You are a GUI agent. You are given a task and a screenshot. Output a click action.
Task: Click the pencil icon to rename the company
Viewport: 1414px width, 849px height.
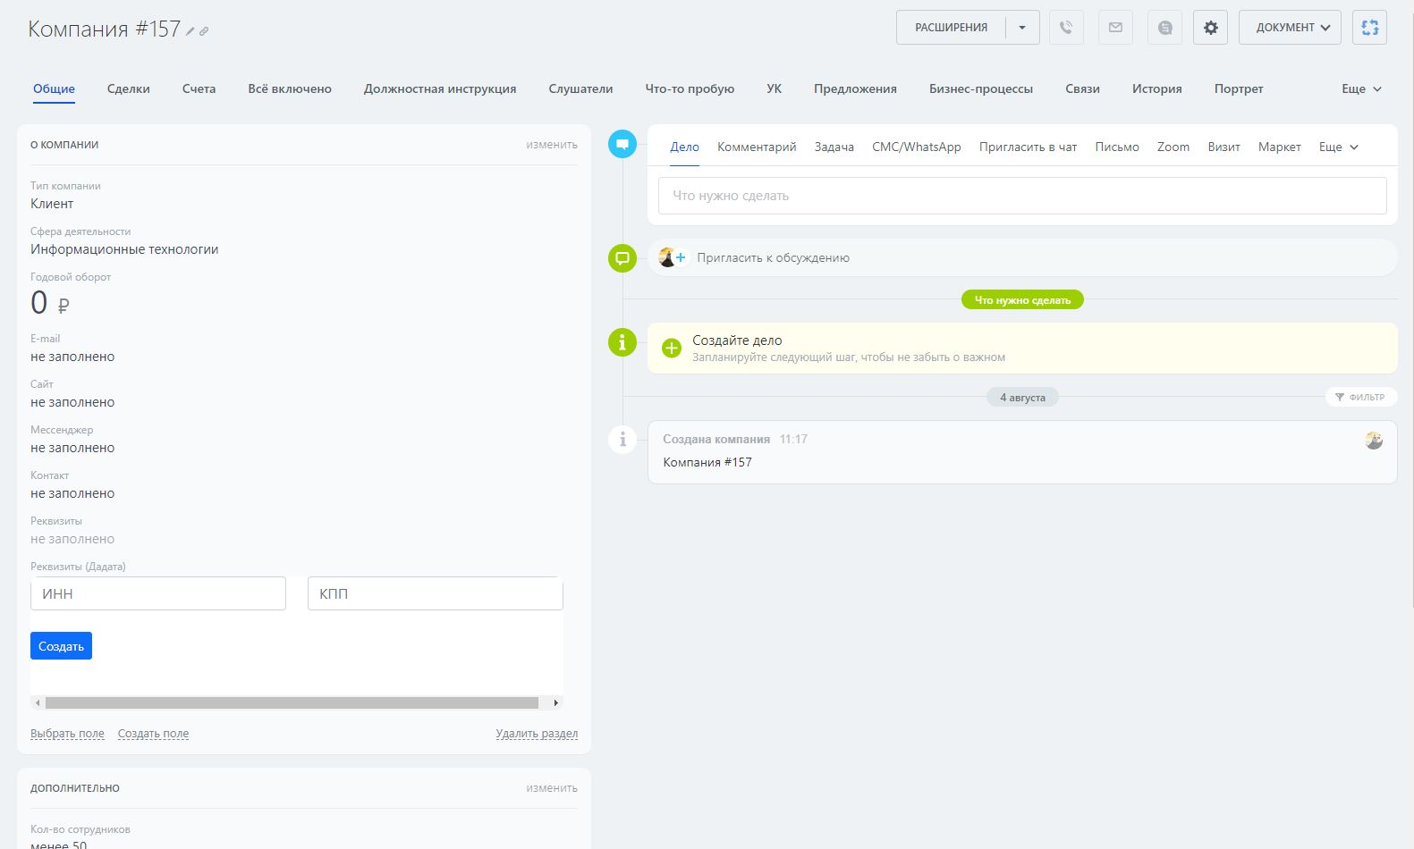190,31
